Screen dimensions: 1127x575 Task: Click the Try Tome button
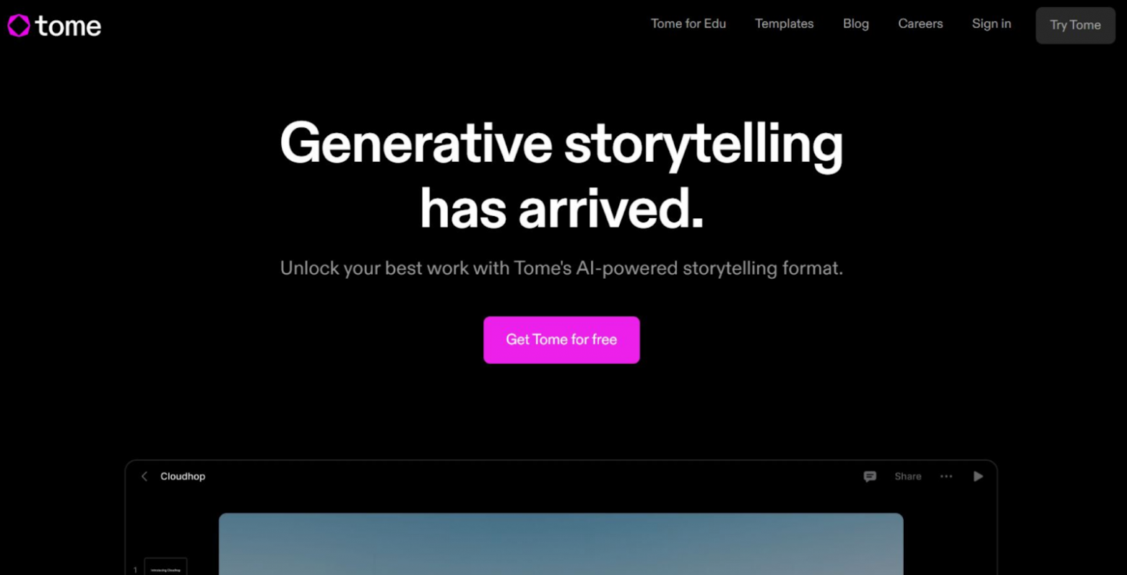[1075, 25]
